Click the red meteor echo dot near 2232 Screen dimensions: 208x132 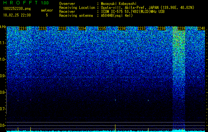pos(30,100)
